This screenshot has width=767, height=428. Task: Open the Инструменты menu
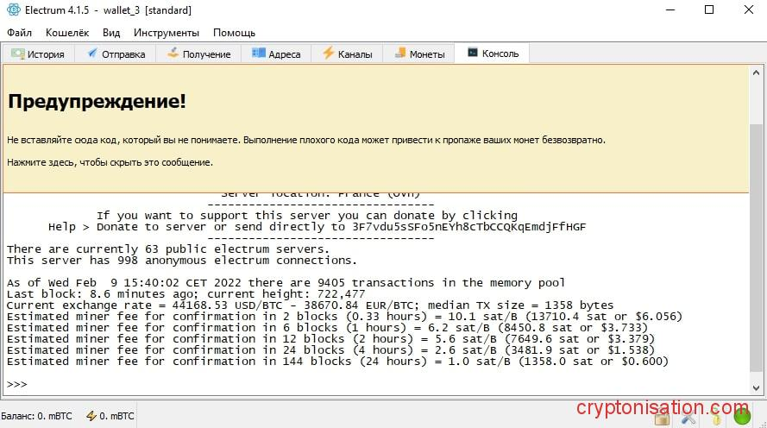point(167,33)
